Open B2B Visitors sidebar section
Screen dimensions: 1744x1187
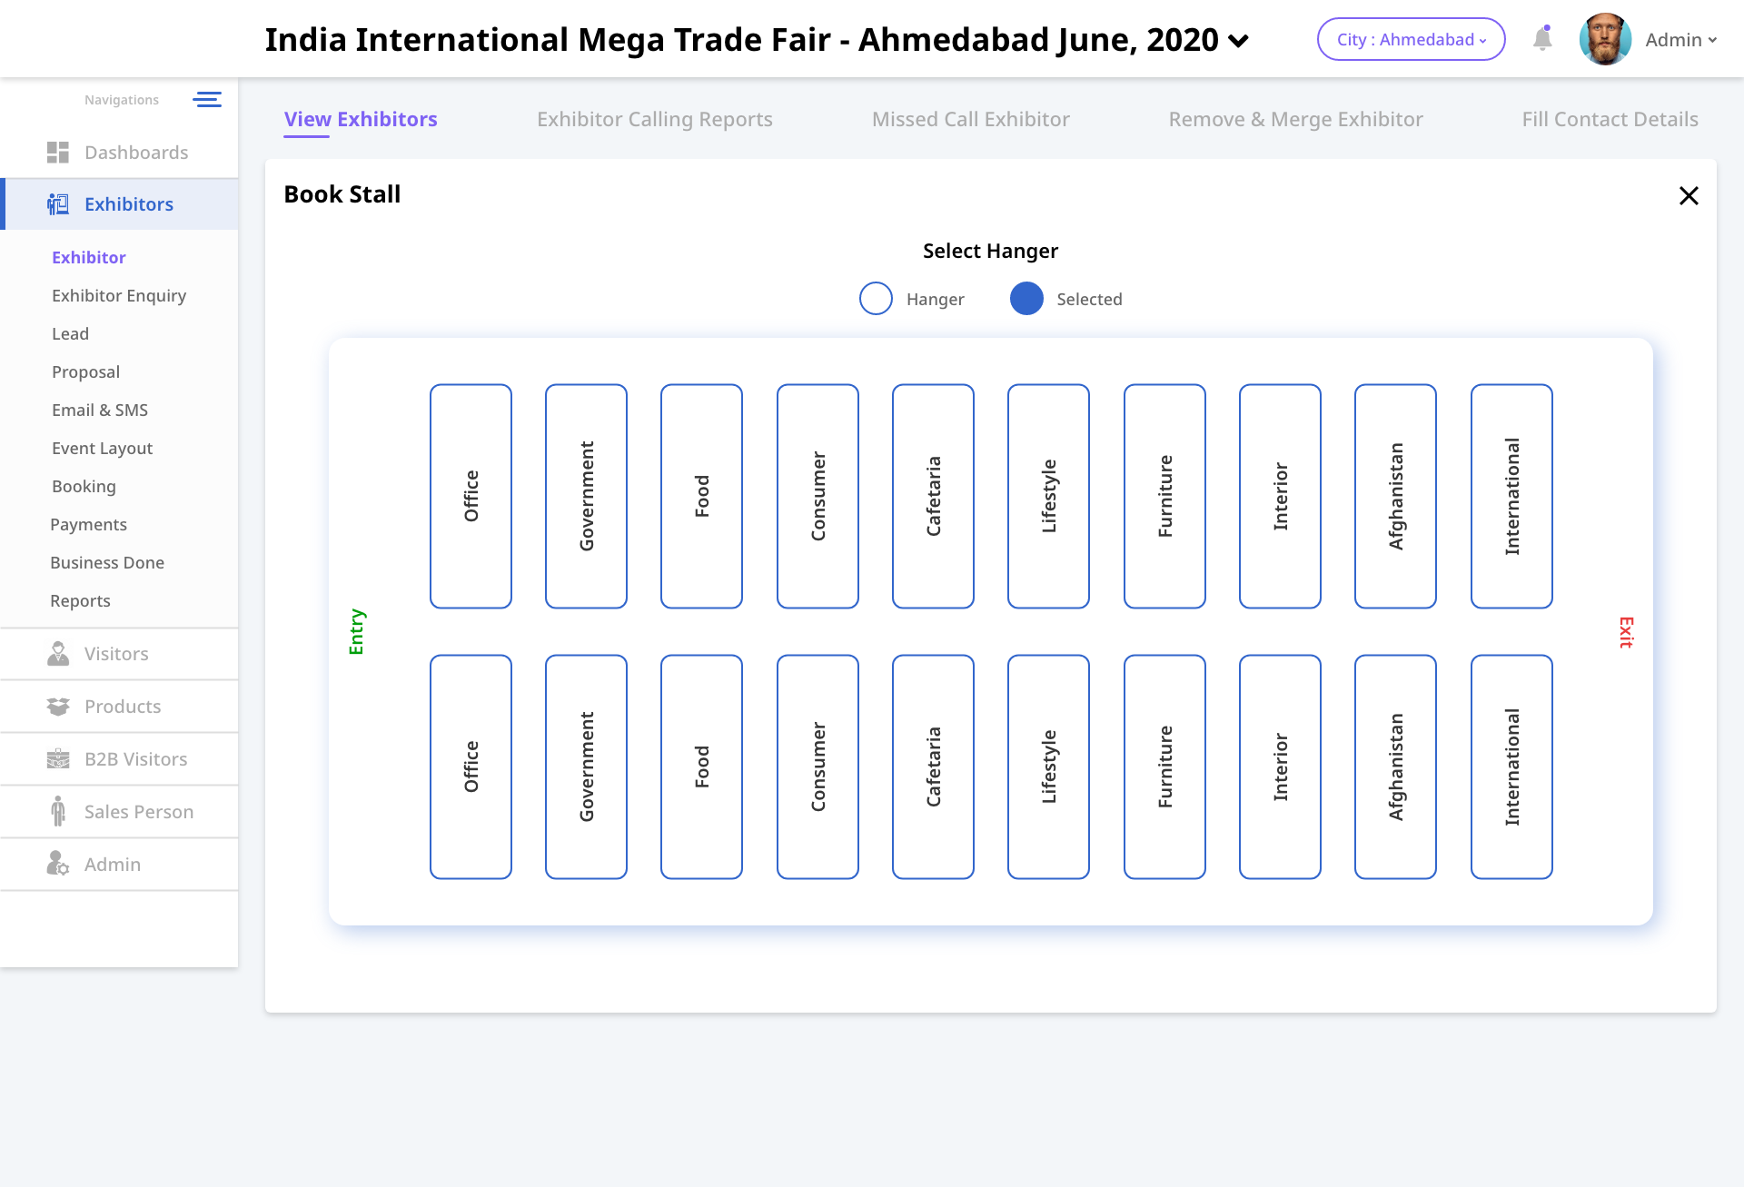coord(135,759)
